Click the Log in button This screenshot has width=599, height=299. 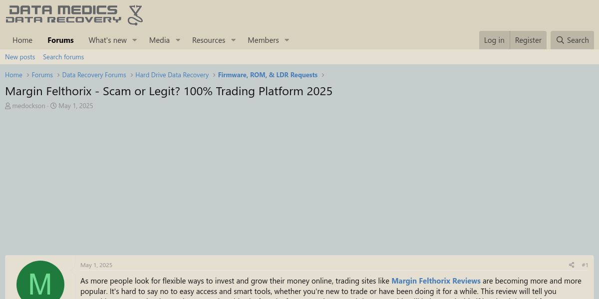pos(494,40)
